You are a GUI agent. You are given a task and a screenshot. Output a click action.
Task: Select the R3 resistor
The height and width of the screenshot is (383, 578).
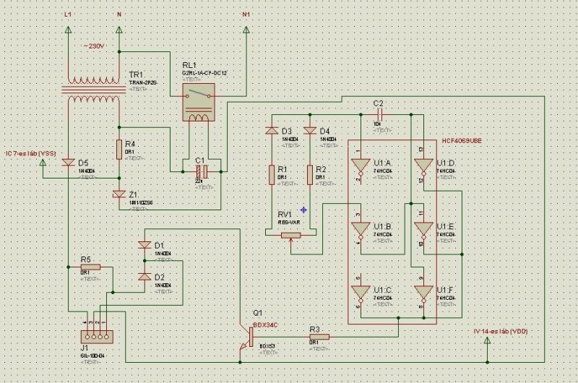(319, 337)
